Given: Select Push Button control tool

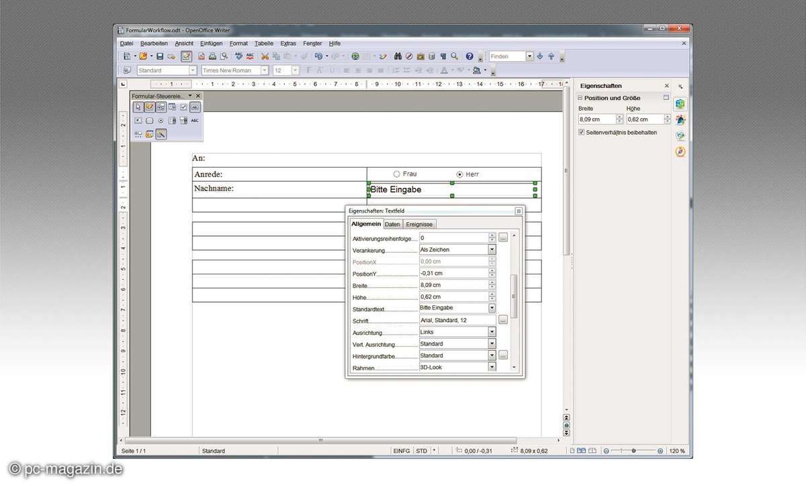Looking at the screenshot, I should 150,121.
